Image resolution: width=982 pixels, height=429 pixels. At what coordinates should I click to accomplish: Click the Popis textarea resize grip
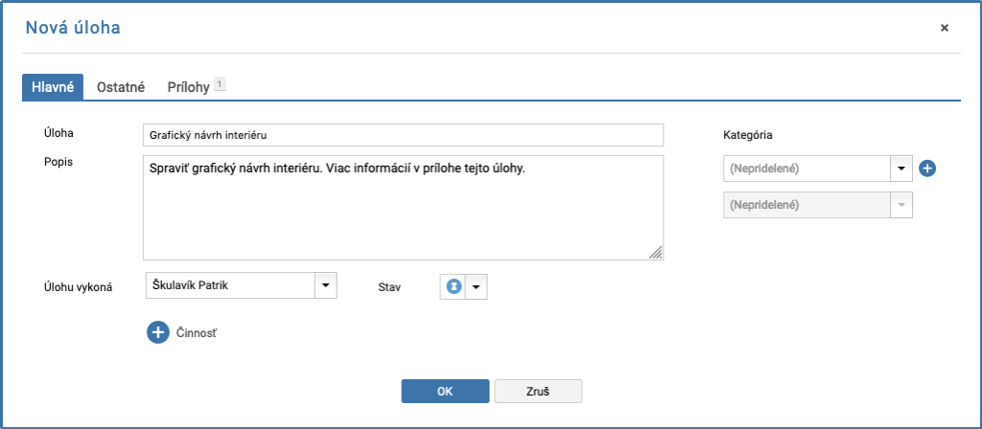pos(656,252)
